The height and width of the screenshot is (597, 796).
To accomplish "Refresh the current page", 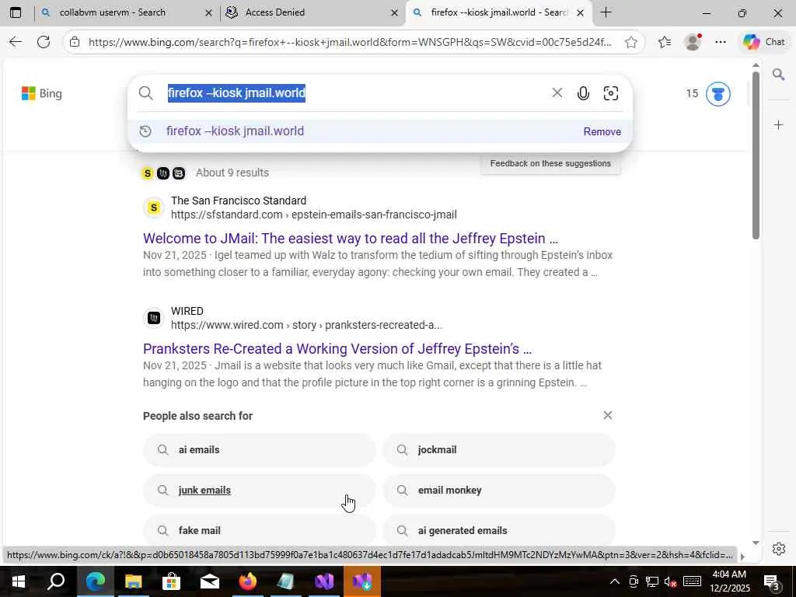I will click(x=44, y=42).
